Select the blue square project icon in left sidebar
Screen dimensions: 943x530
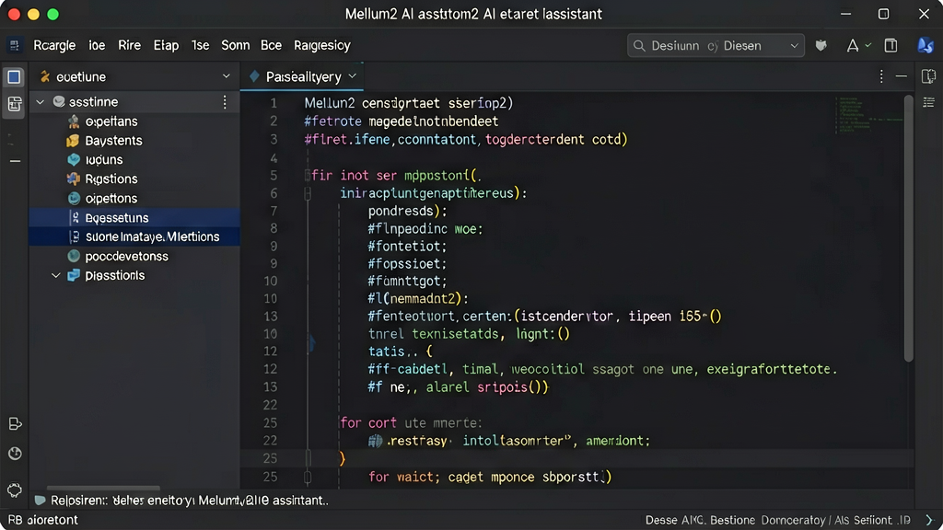(14, 77)
